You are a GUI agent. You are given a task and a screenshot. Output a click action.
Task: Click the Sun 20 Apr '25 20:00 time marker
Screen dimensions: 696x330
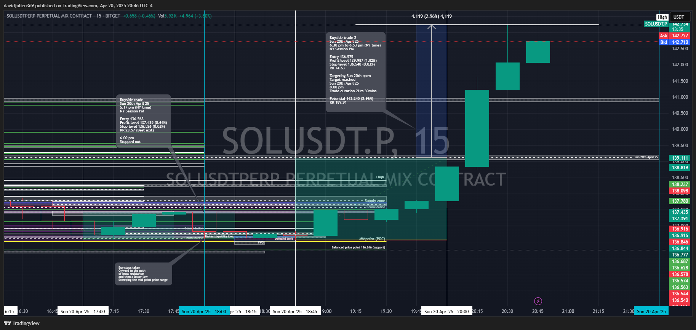coord(446,311)
